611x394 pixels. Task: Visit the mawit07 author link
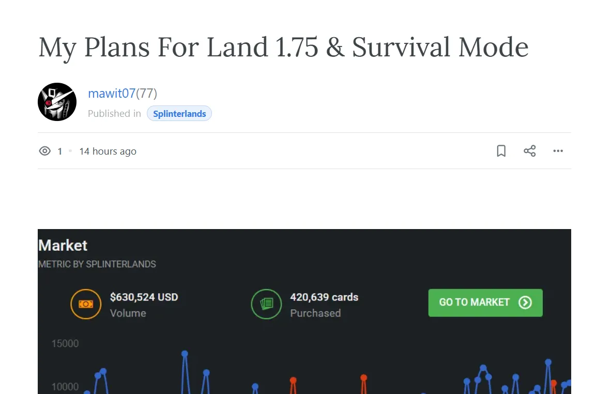(112, 93)
